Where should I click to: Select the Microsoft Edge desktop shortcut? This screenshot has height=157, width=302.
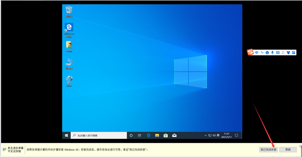69,30
